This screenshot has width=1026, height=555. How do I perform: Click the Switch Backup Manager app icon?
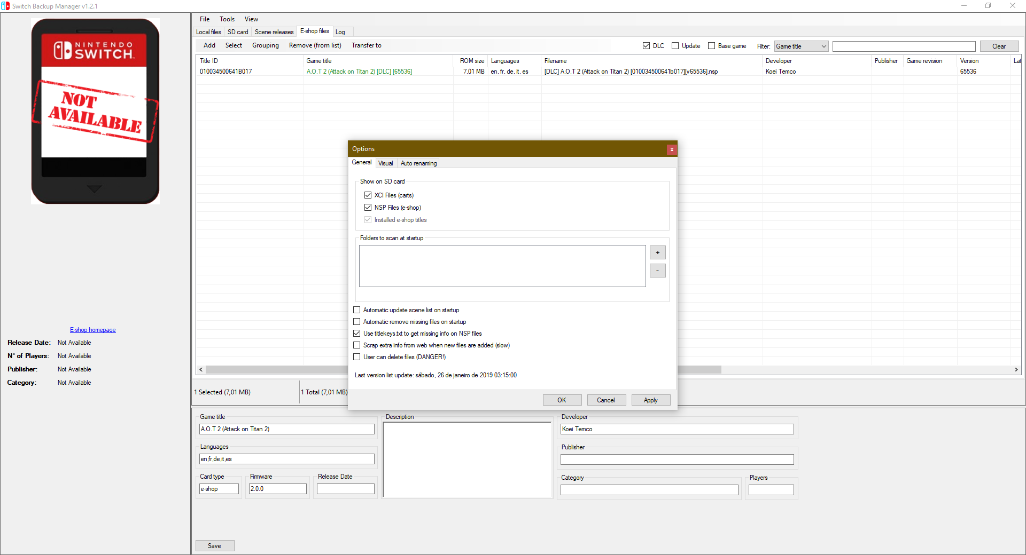5,6
